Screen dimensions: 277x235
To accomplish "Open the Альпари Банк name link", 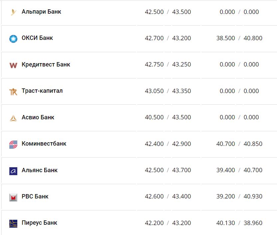I will (41, 12).
